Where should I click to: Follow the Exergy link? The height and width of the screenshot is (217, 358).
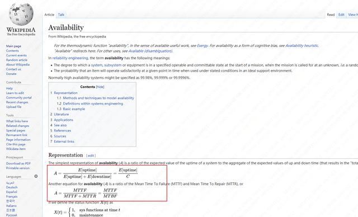202,46
